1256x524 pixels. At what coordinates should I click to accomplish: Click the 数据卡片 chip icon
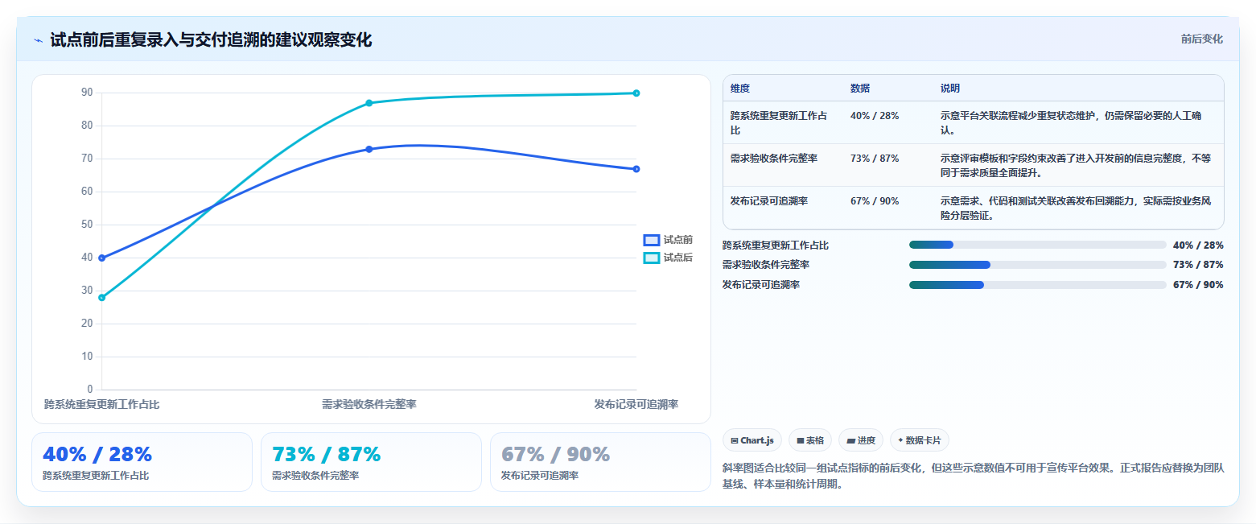pos(900,440)
